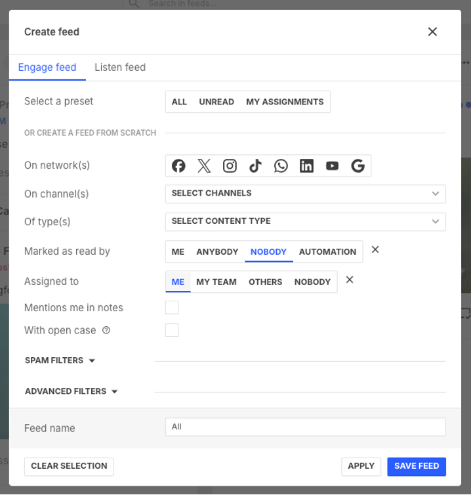
Task: Select the X (Twitter) network icon
Action: tap(204, 165)
